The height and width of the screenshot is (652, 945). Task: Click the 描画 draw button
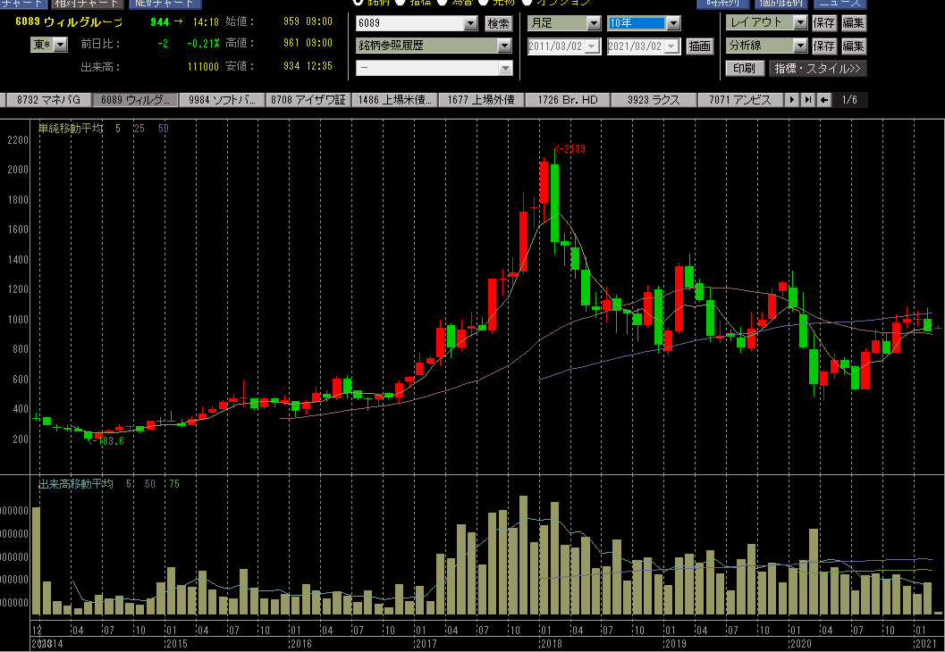(700, 46)
